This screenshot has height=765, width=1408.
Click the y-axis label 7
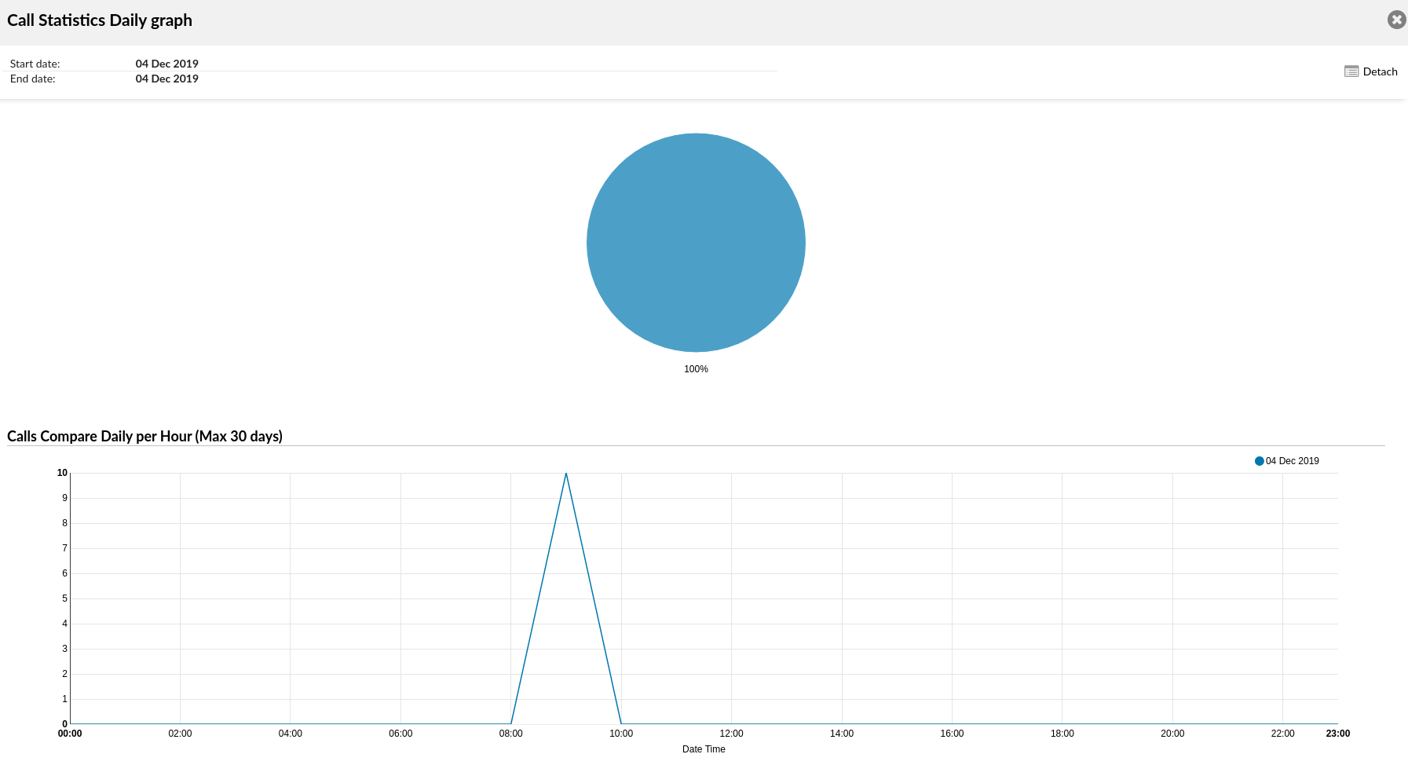pos(65,548)
